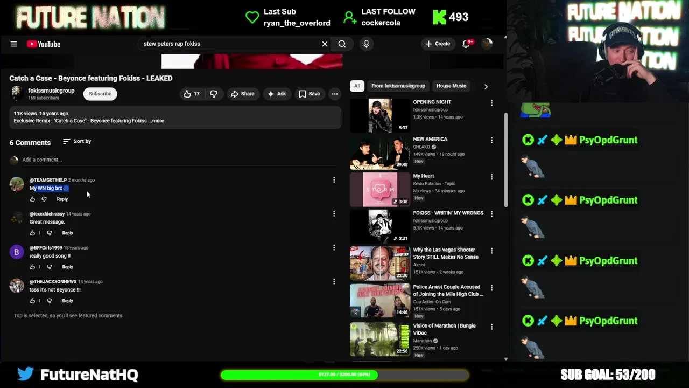Open the fokissmusicgroup channel avatar
Image resolution: width=689 pixels, height=388 pixels.
coord(17,93)
